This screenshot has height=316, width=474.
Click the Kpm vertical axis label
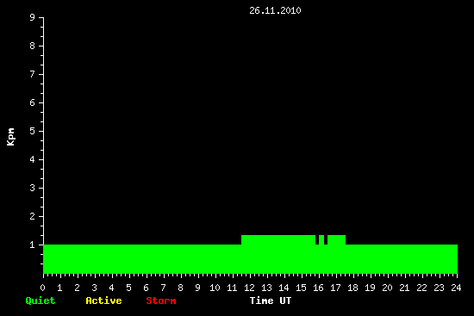tap(11, 137)
